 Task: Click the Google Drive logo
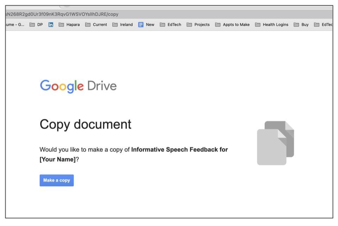click(78, 86)
